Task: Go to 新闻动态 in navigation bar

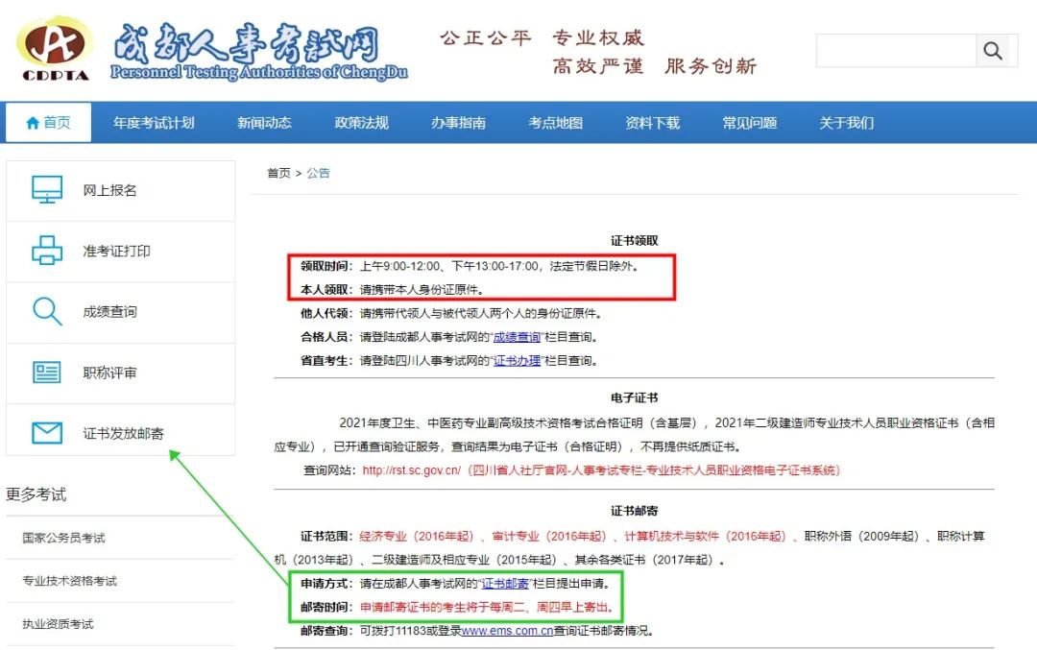Action: pos(264,123)
